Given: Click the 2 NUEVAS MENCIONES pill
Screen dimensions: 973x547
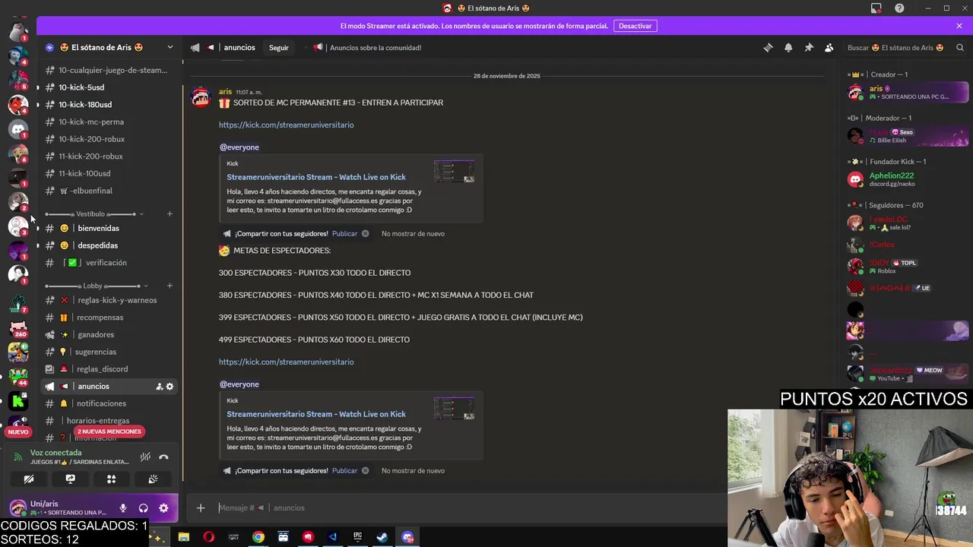Looking at the screenshot, I should 109,432.
